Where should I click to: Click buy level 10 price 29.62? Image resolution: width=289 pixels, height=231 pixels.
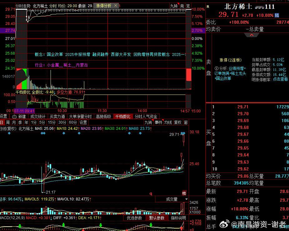pos(243,169)
